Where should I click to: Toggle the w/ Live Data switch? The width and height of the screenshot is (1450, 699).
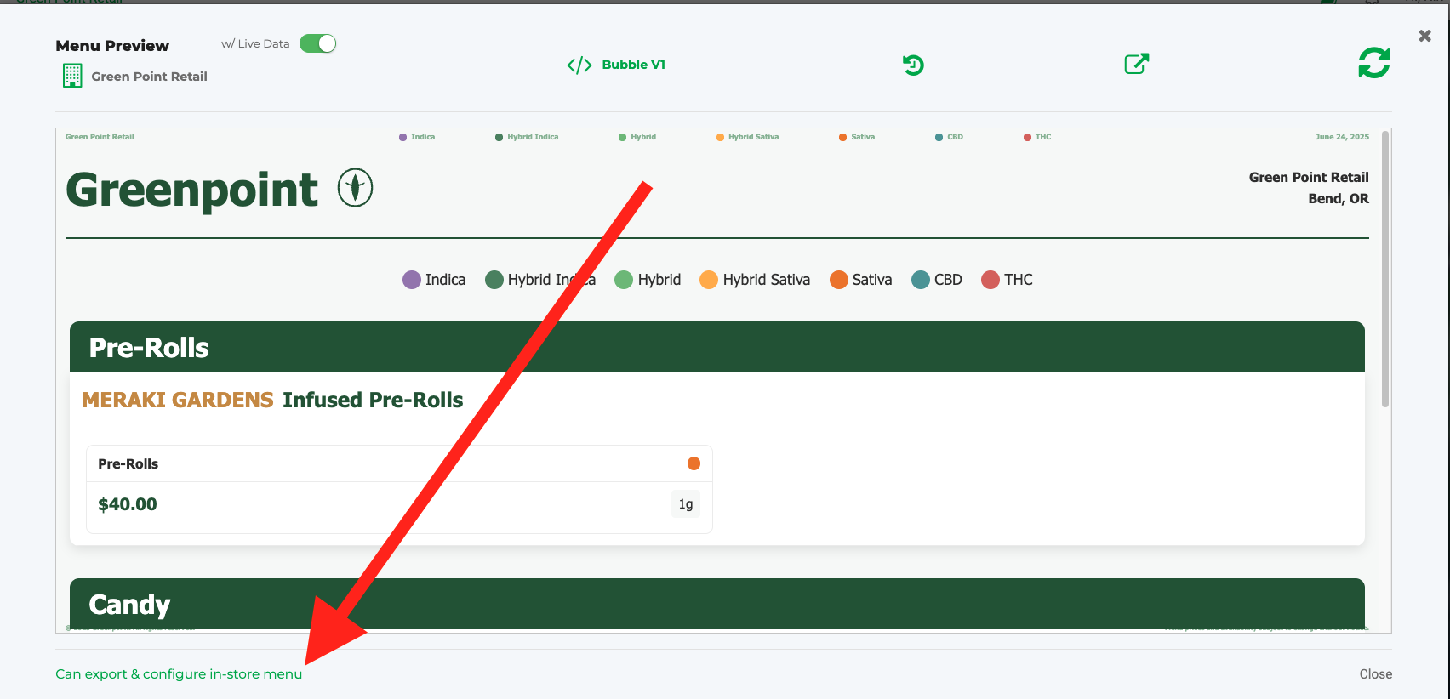(318, 43)
